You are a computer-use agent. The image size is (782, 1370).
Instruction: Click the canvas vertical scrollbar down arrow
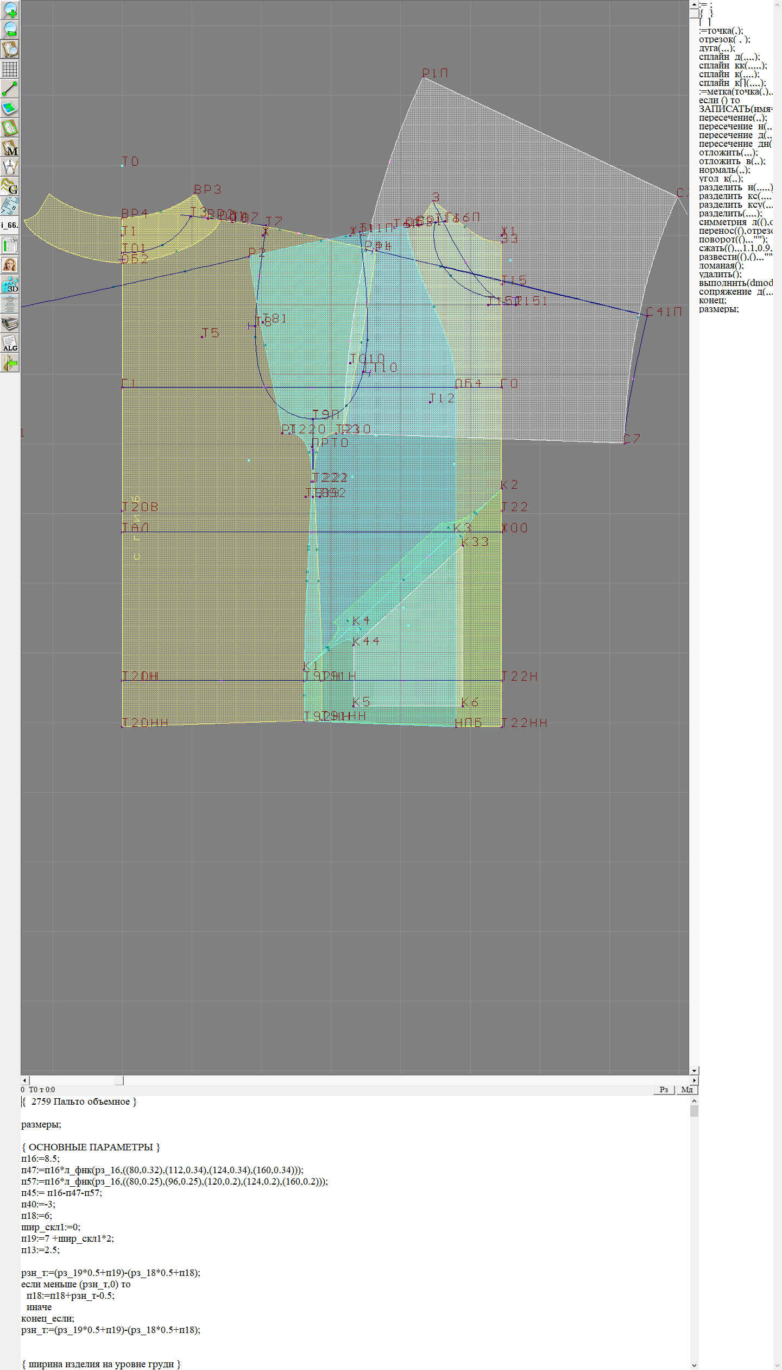(694, 1070)
